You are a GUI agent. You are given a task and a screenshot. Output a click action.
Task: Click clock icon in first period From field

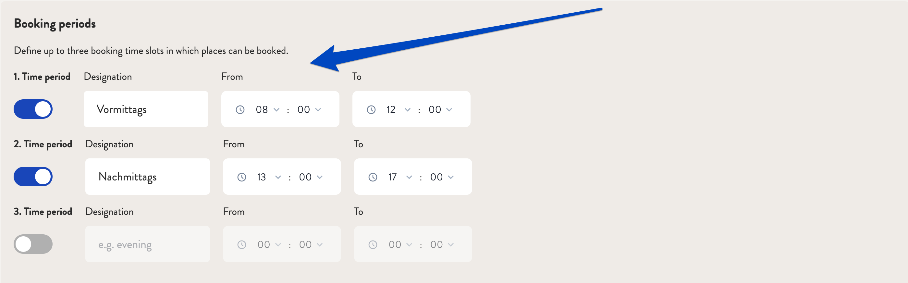[x=240, y=110]
